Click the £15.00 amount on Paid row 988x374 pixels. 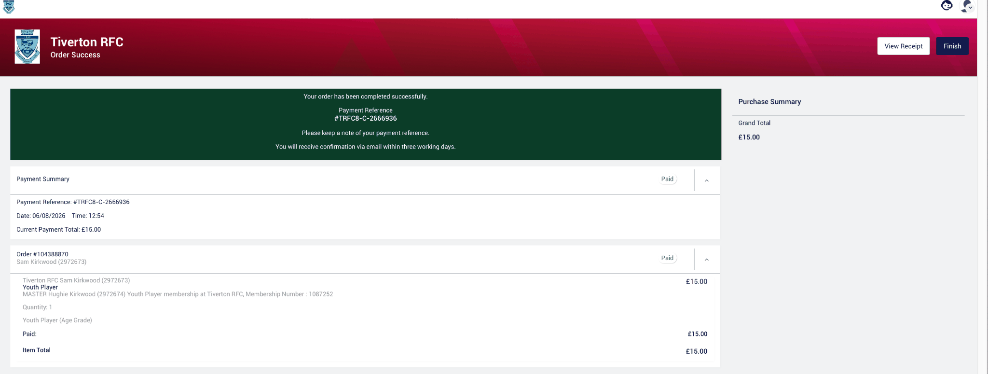pyautogui.click(x=698, y=334)
